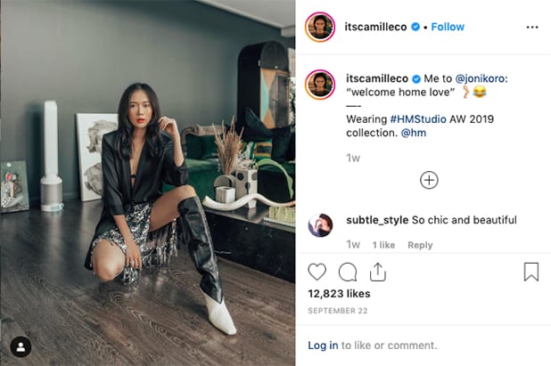The image size is (551, 366).
Task: View the comment's 1 like
Action: (383, 245)
